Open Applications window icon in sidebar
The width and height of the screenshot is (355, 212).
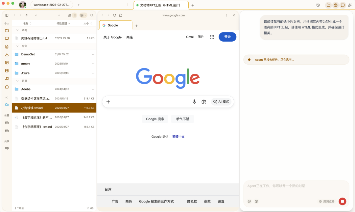point(7,30)
